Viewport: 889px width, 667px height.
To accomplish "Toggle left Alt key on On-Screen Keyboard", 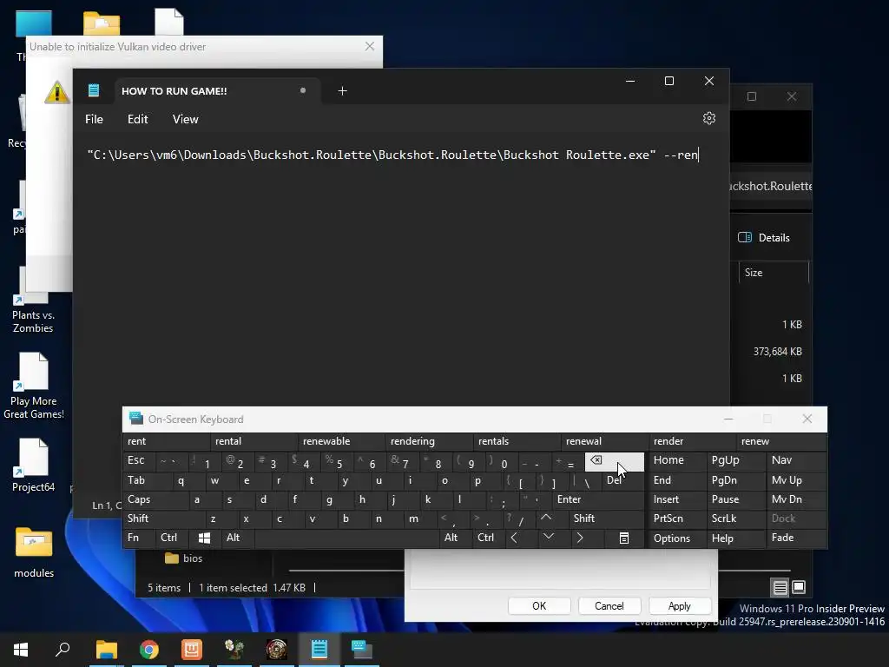I will pos(238,538).
